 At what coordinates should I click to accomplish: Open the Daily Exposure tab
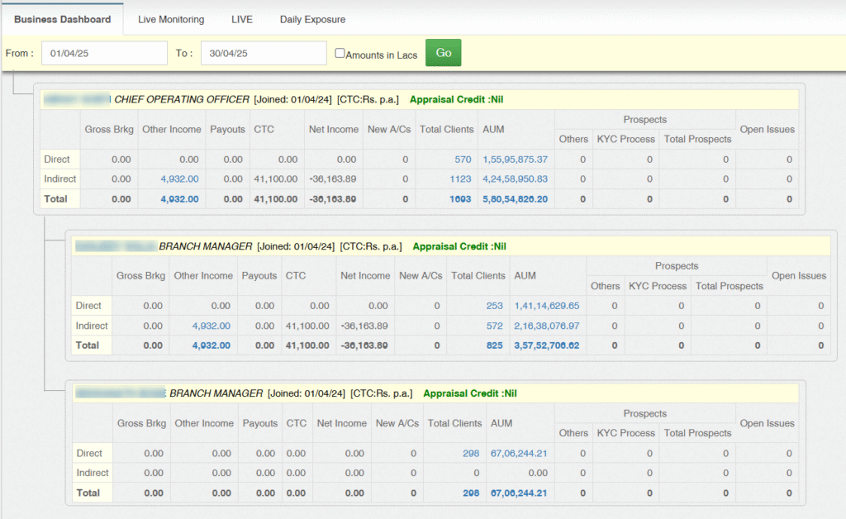(311, 19)
